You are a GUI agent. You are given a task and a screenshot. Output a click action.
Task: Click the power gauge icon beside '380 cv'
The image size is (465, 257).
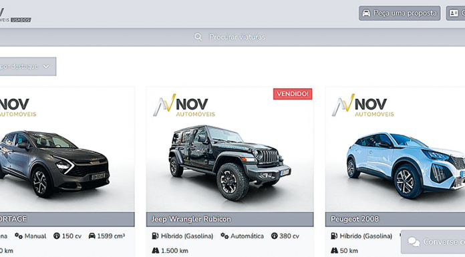tap(275, 236)
